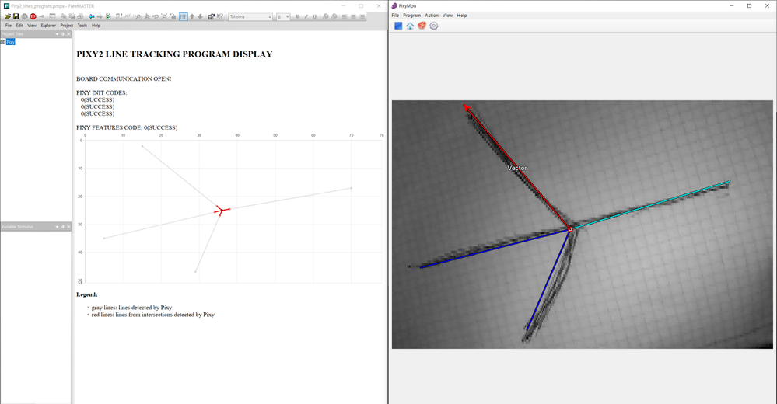Click PIXY FEATURES CODE: 0(SUCCESS) text
This screenshot has height=404, width=777.
coord(127,127)
